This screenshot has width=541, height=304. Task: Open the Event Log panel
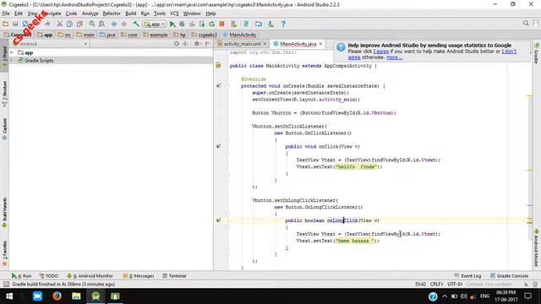(467, 276)
